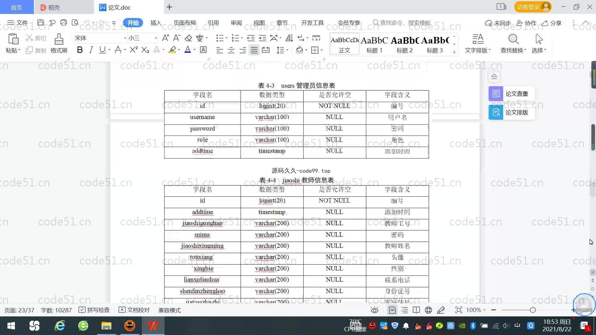
Task: Click the 协作 collaborate button
Action: (x=526, y=23)
